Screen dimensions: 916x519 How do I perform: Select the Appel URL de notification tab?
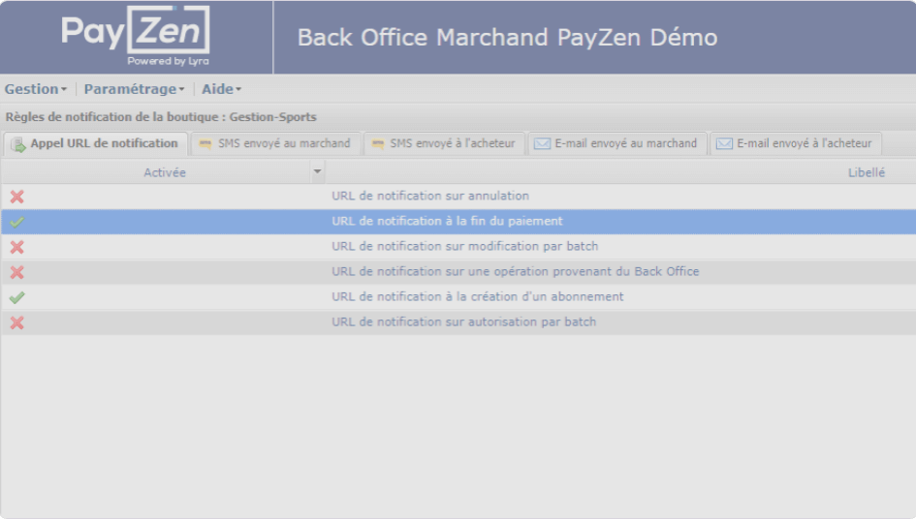pos(95,143)
